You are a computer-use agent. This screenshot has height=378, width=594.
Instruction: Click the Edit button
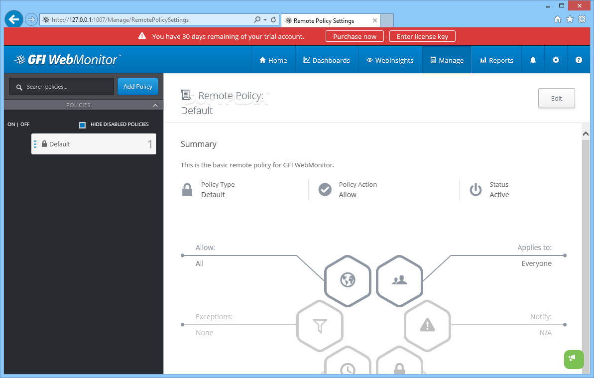point(557,98)
